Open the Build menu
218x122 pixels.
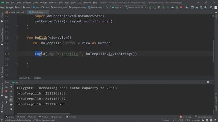(x=61, y=3)
